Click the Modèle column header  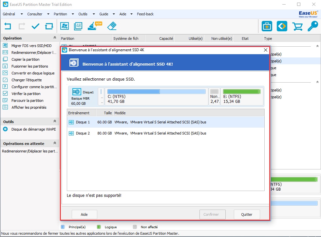point(189,113)
